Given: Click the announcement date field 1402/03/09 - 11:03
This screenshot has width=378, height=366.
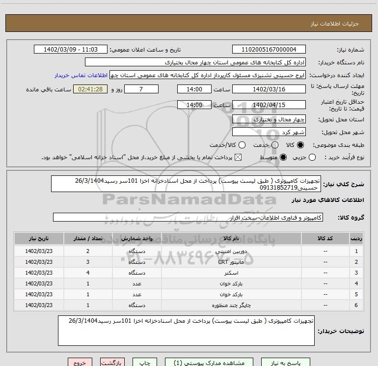Looking at the screenshot, I should [71, 50].
